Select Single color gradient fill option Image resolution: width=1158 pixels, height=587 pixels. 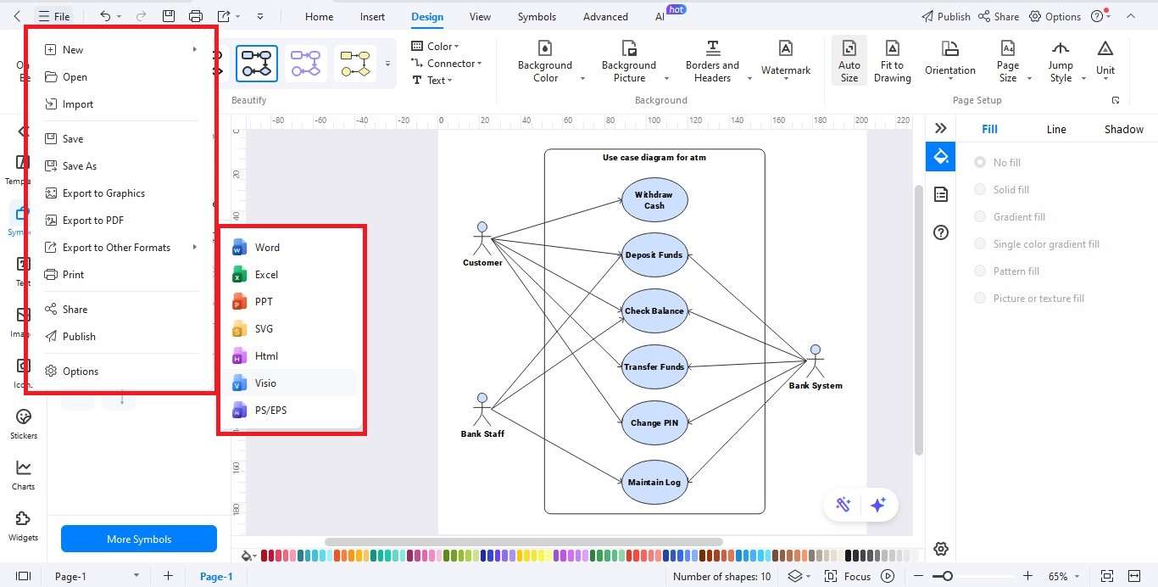coord(980,243)
